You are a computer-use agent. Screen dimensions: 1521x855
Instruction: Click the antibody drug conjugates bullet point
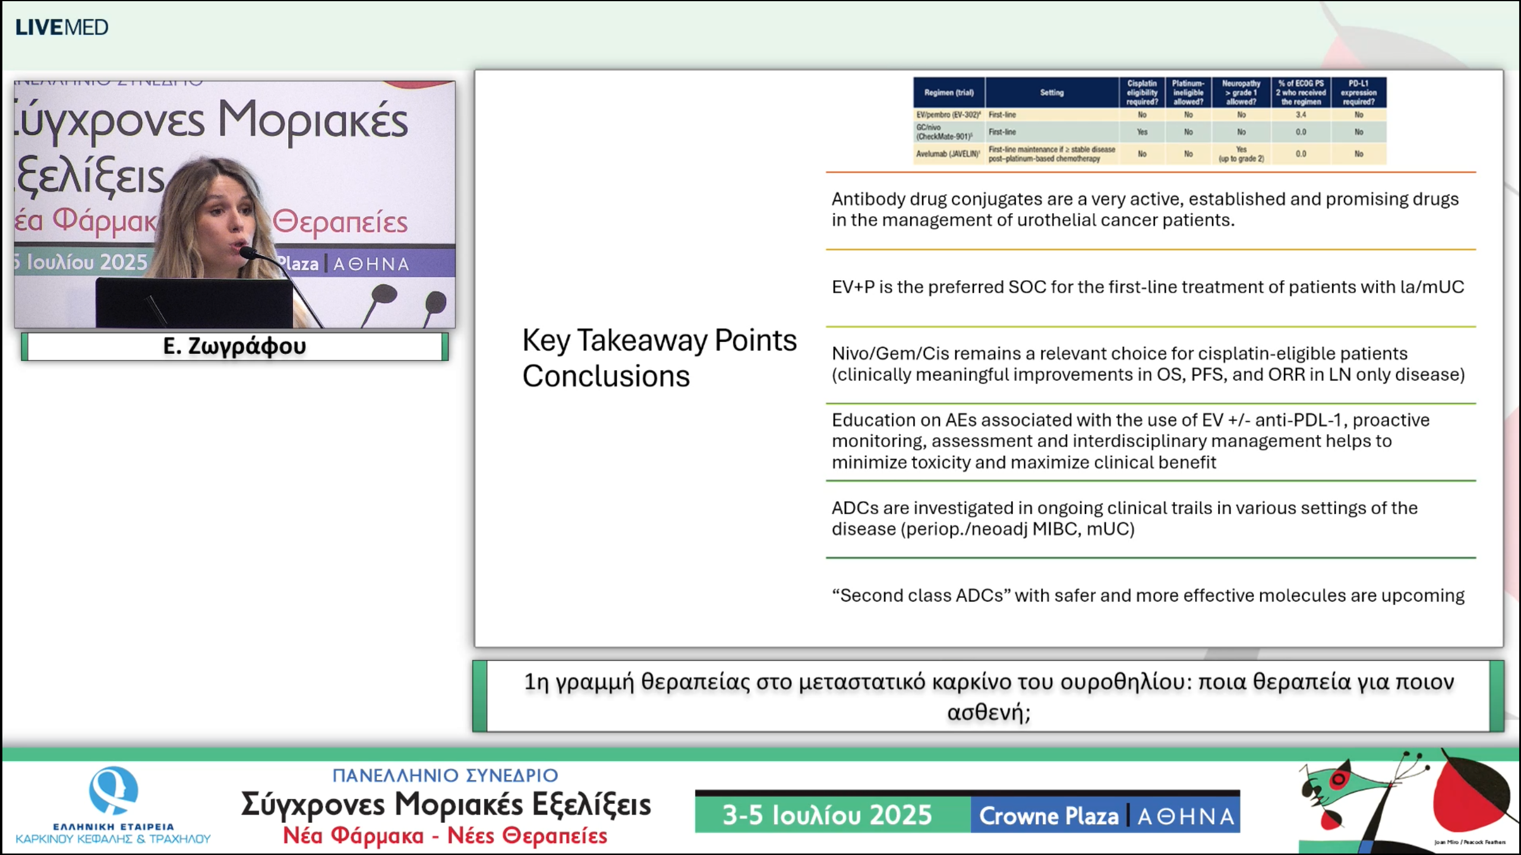point(1144,210)
